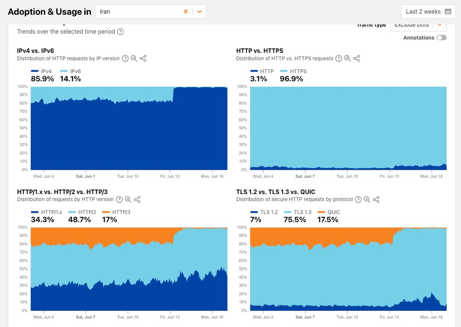
Task: Click help icon for HTTP version distribution
Action: tap(119, 200)
